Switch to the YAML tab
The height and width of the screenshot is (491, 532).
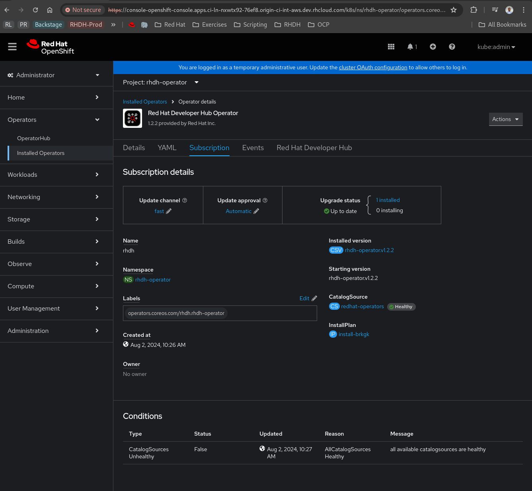point(167,148)
